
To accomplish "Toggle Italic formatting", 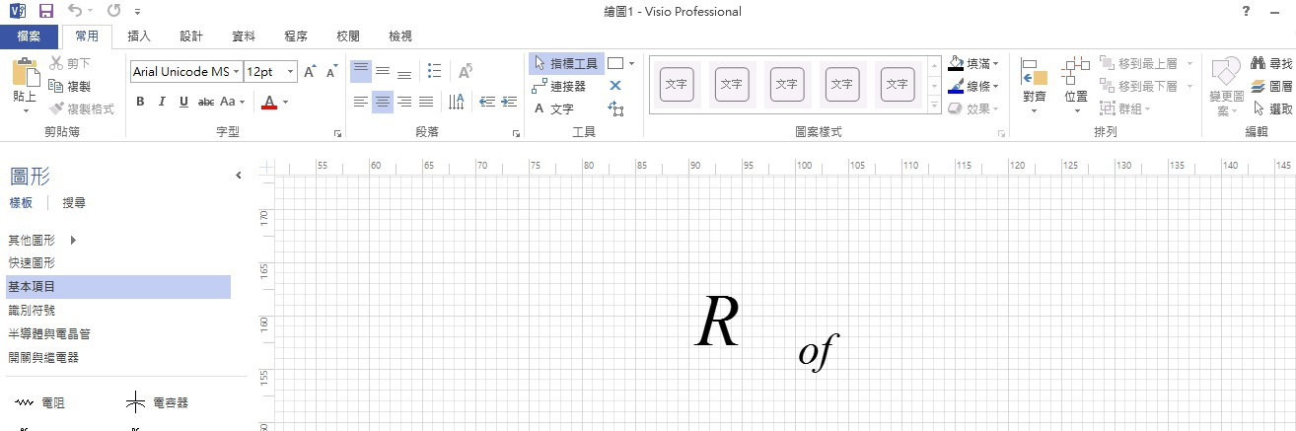I will [162, 102].
